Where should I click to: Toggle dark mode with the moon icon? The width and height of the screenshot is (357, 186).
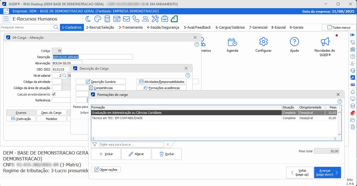[x=88, y=19]
